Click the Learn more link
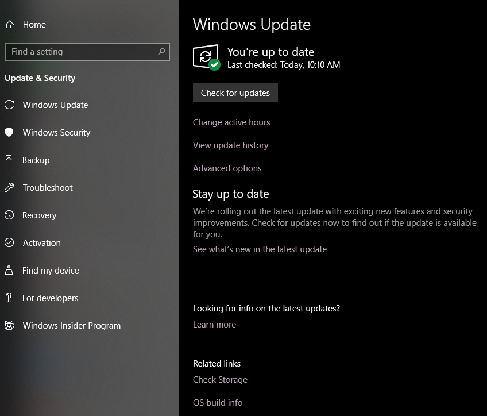Image resolution: width=487 pixels, height=416 pixels. point(215,325)
